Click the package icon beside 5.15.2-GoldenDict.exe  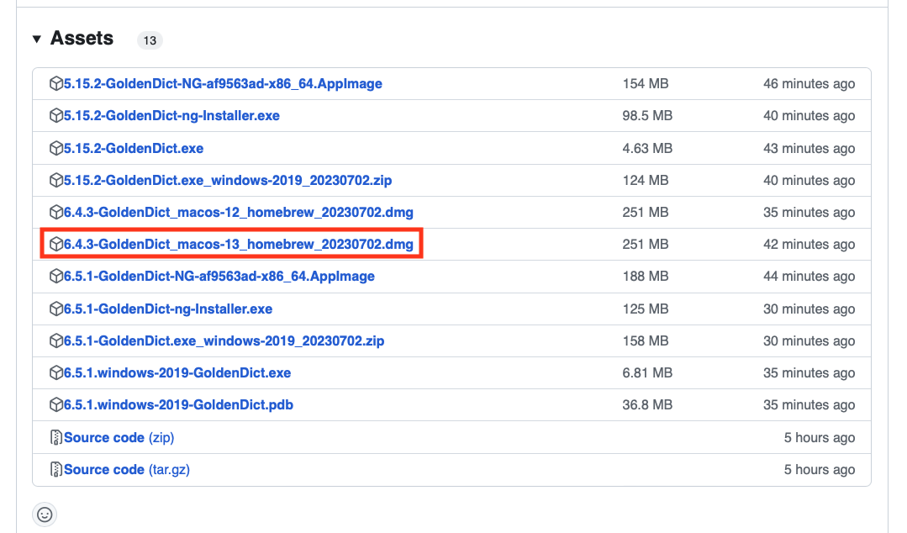click(x=56, y=148)
